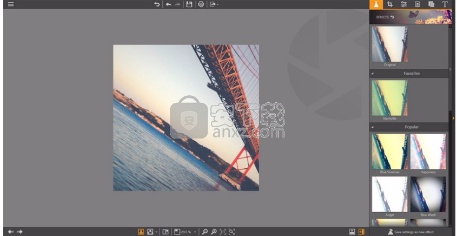Toggle the orange right panel icon
457x236 pixels.
point(361,232)
